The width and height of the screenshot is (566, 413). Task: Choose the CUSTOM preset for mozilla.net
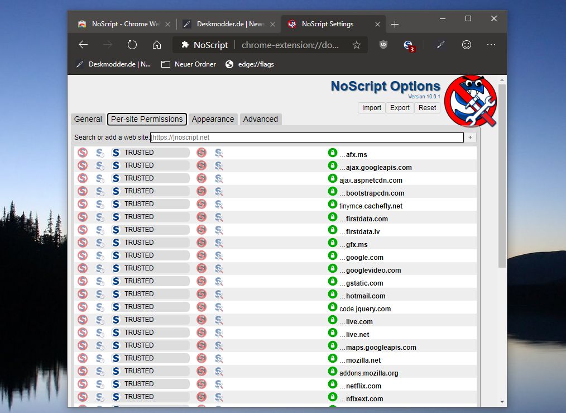219,358
